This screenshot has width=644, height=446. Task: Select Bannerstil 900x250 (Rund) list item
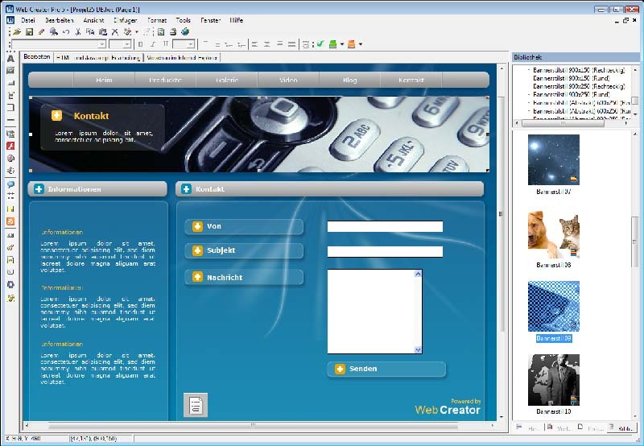(572, 94)
